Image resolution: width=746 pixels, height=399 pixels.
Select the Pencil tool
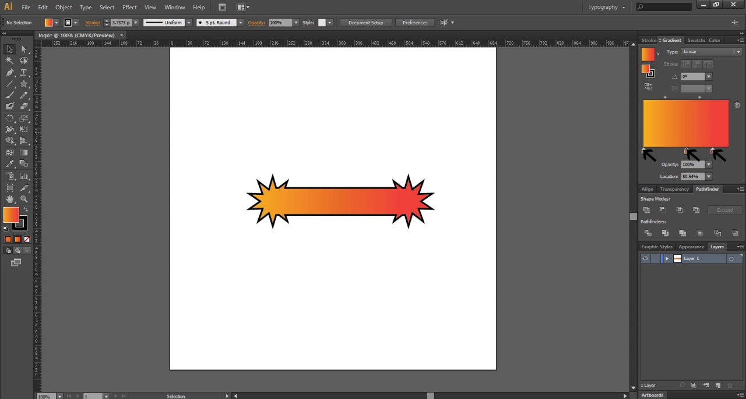pyautogui.click(x=24, y=95)
